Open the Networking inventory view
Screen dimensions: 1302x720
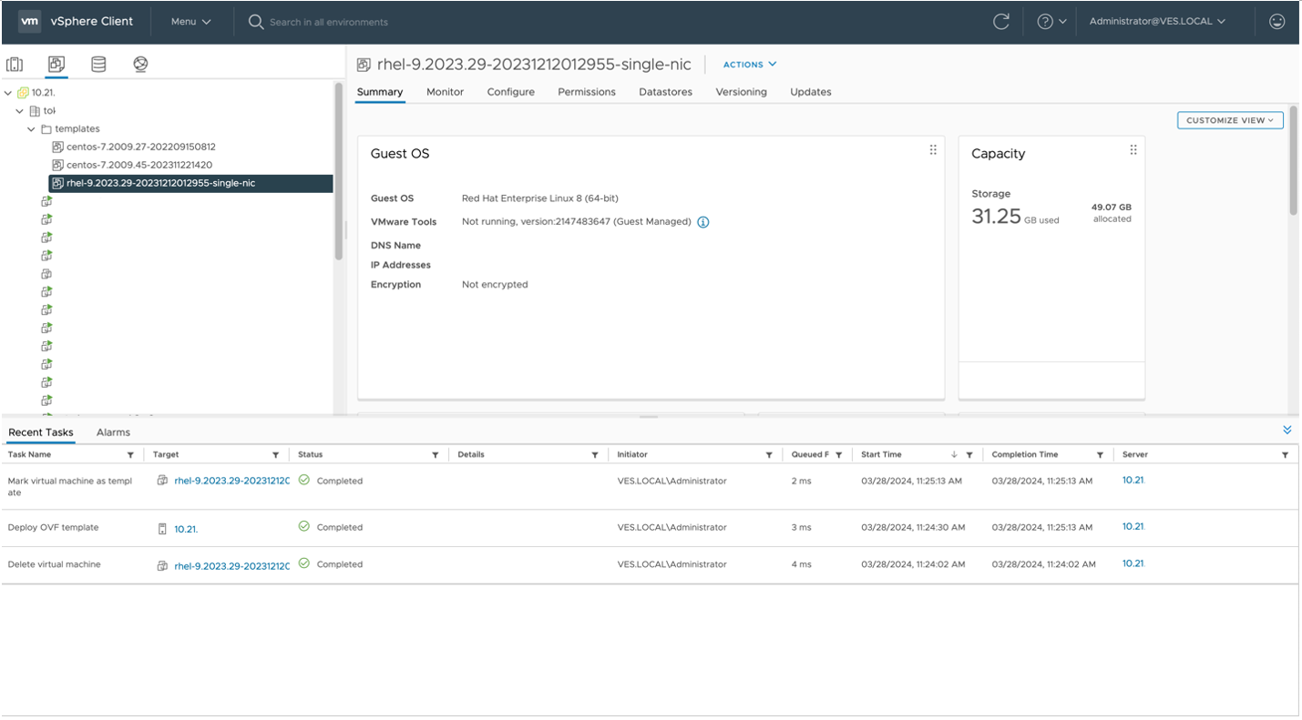(x=139, y=64)
